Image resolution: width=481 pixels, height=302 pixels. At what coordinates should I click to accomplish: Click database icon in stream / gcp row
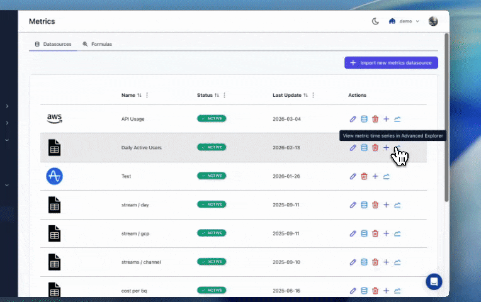[x=364, y=233]
